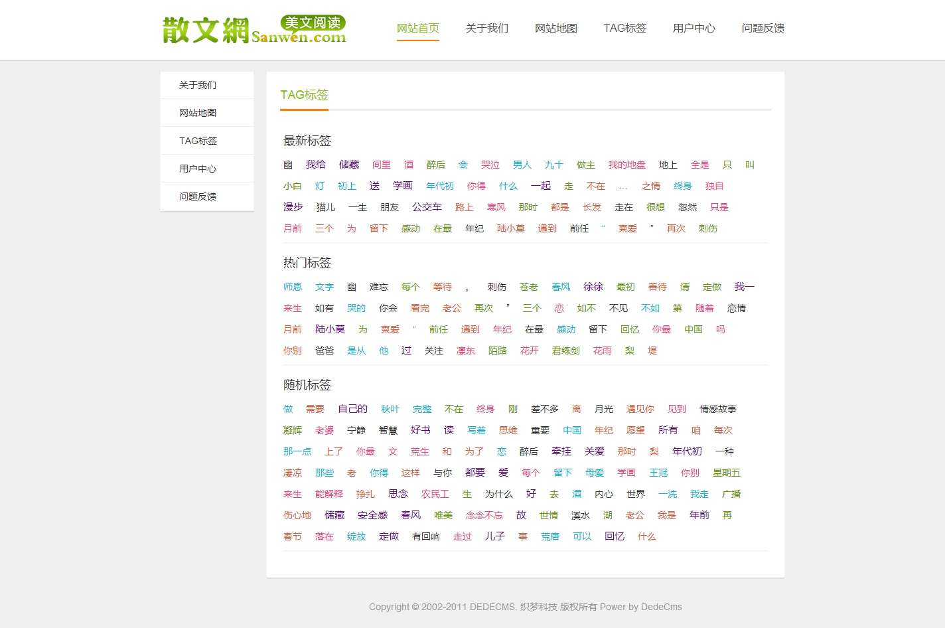
Task: Open the 公交车 tag
Action: point(427,207)
